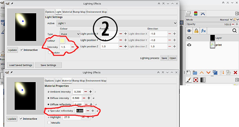Open the Brushes tab paintbrush icon
Image resolution: width=239 pixels, height=127 pixels.
pos(189,80)
